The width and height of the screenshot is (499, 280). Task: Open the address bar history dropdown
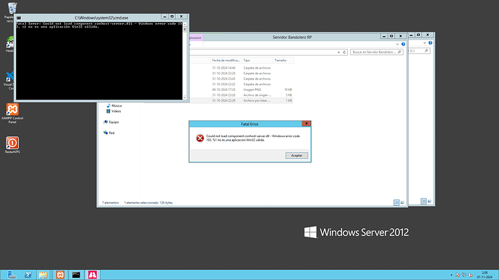[338, 52]
